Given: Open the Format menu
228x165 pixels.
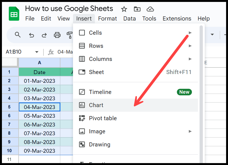Looking at the screenshot, I should point(107,19).
